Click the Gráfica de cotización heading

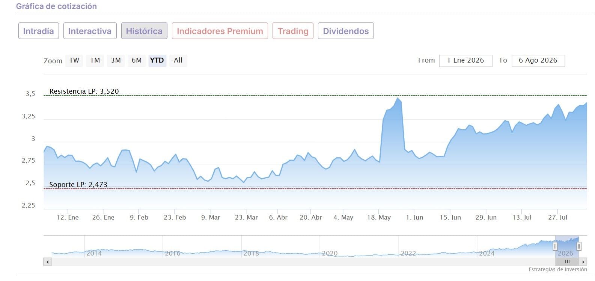click(56, 6)
